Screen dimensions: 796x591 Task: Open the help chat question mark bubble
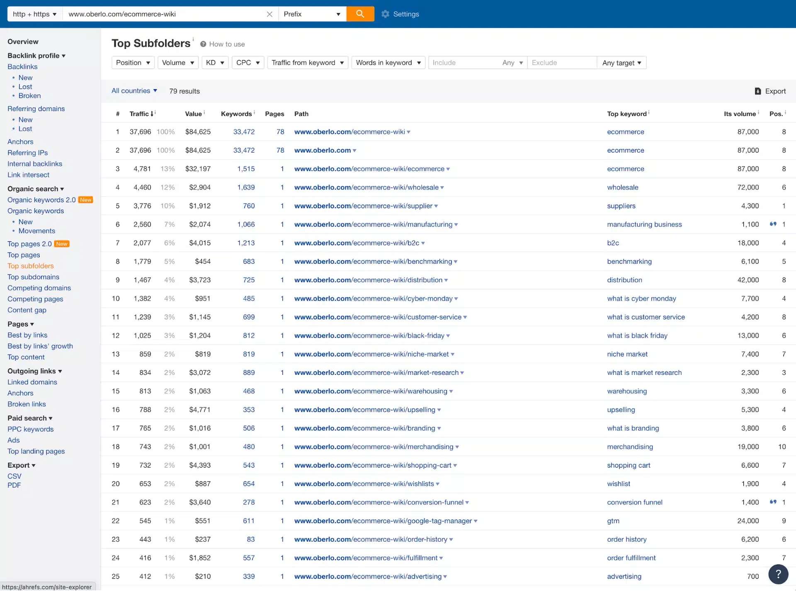[778, 574]
